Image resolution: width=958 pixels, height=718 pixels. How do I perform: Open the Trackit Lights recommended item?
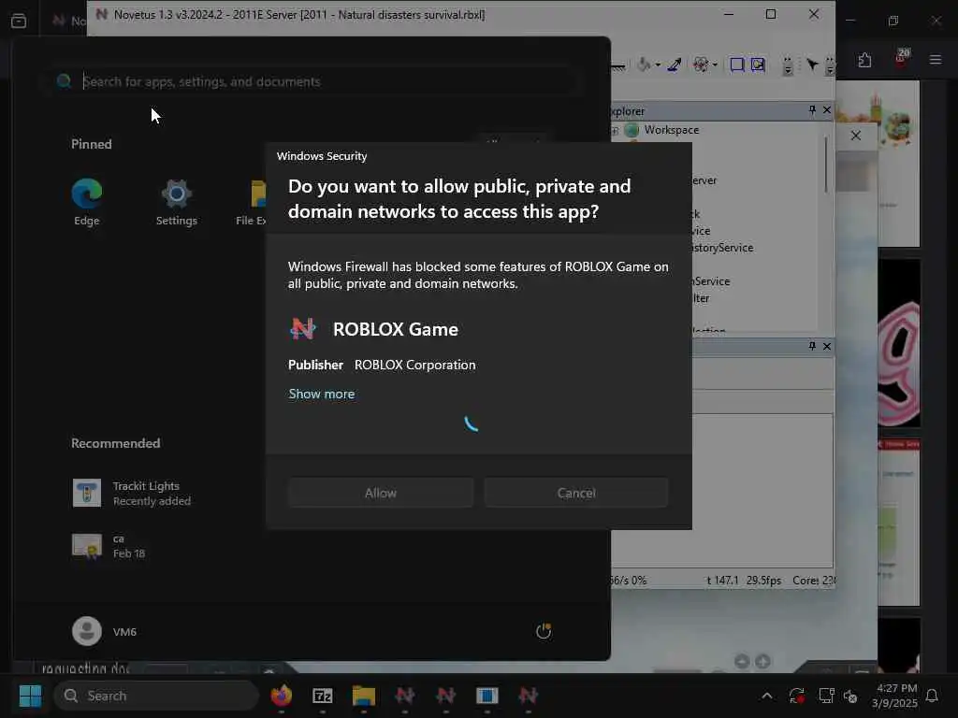coord(133,494)
